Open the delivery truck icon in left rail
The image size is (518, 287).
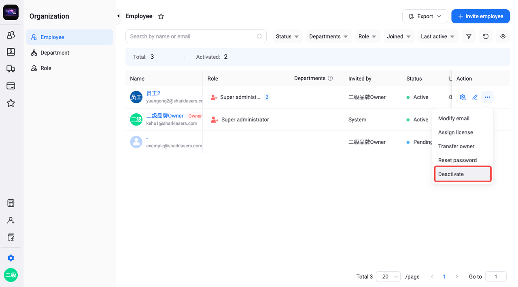tap(11, 69)
